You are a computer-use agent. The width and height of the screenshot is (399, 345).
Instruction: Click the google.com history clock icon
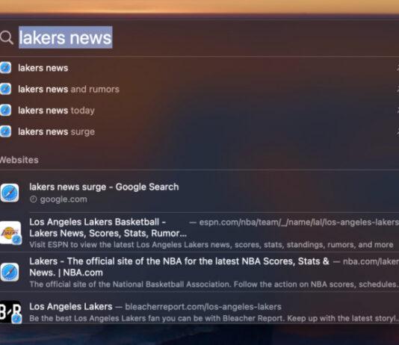(x=34, y=199)
